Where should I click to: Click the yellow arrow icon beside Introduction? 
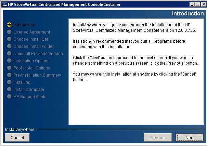point(9,25)
